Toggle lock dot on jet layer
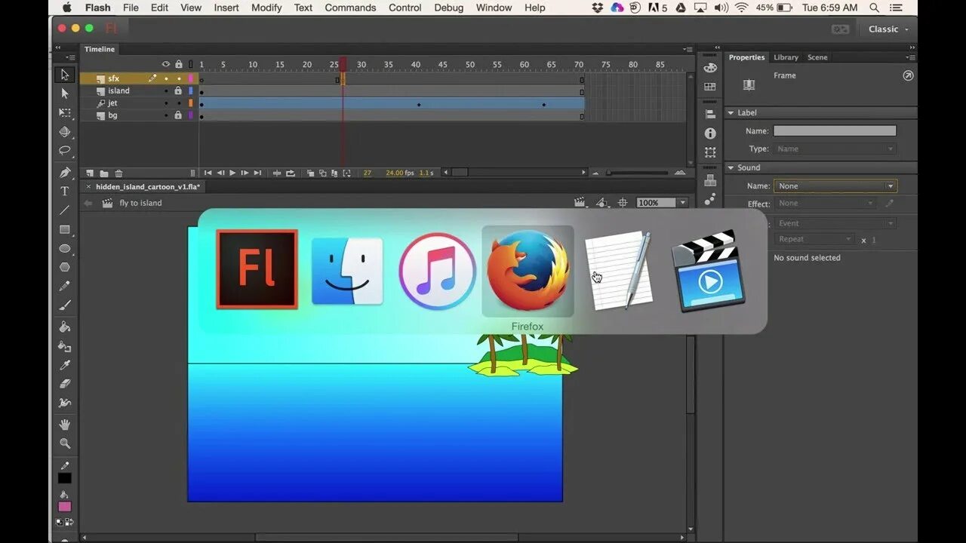This screenshot has width=966, height=543. tap(178, 103)
